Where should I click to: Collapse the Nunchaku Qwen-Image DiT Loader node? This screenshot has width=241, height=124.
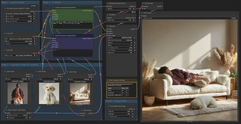click(5, 9)
